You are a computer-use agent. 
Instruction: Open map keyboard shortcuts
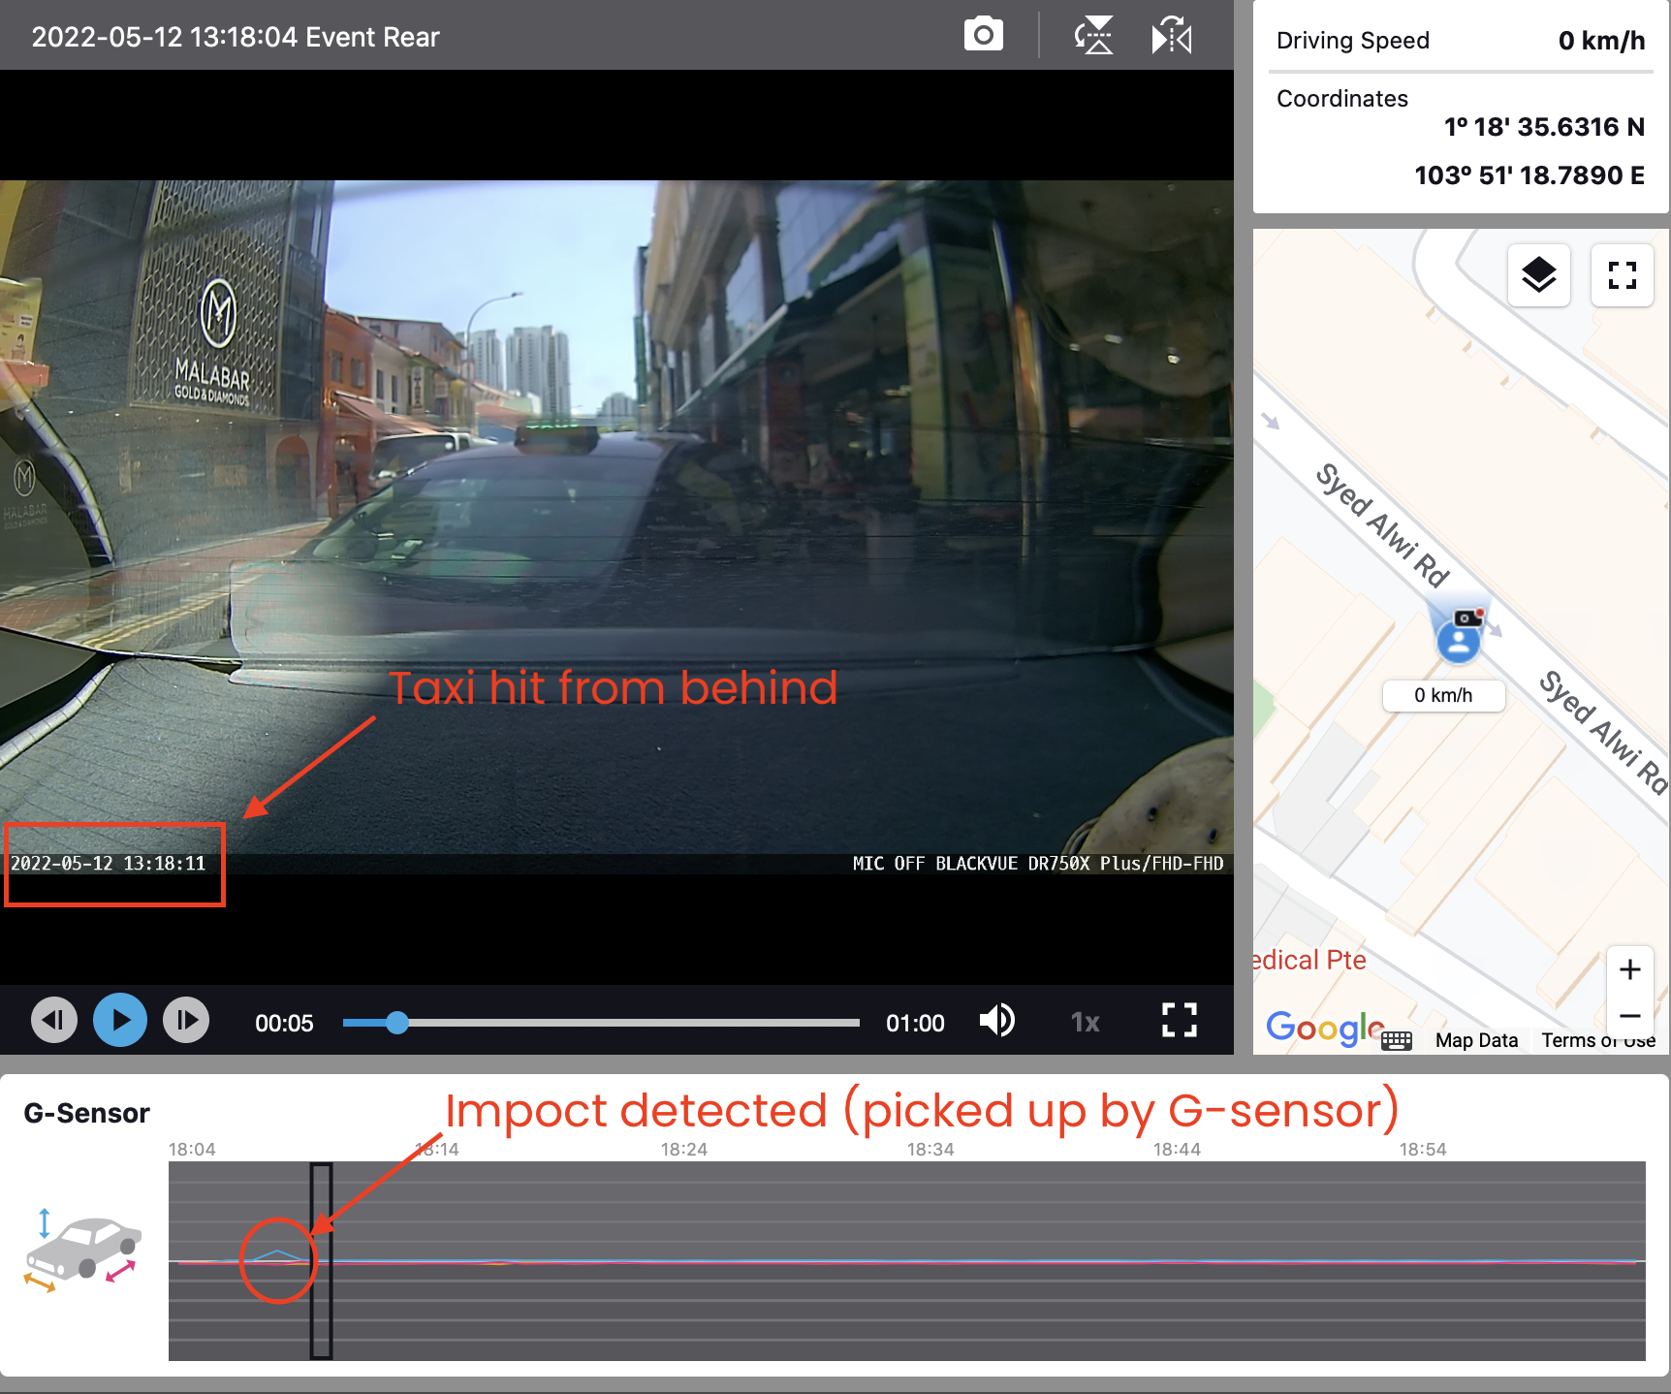tap(1396, 1040)
